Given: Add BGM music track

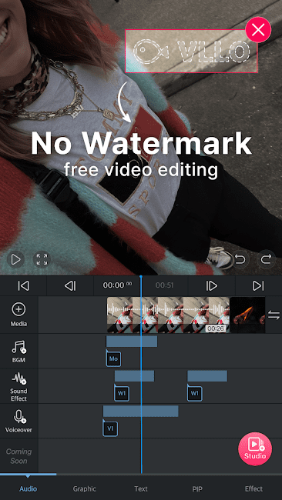Looking at the screenshot, I should (x=18, y=351).
